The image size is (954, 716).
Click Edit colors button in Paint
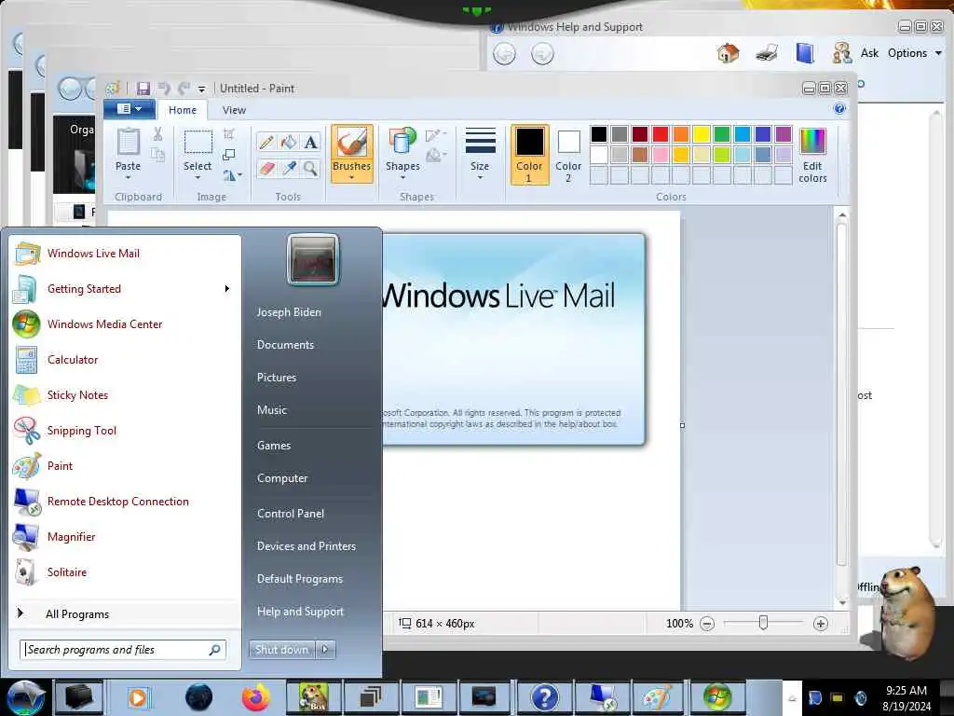tap(812, 156)
